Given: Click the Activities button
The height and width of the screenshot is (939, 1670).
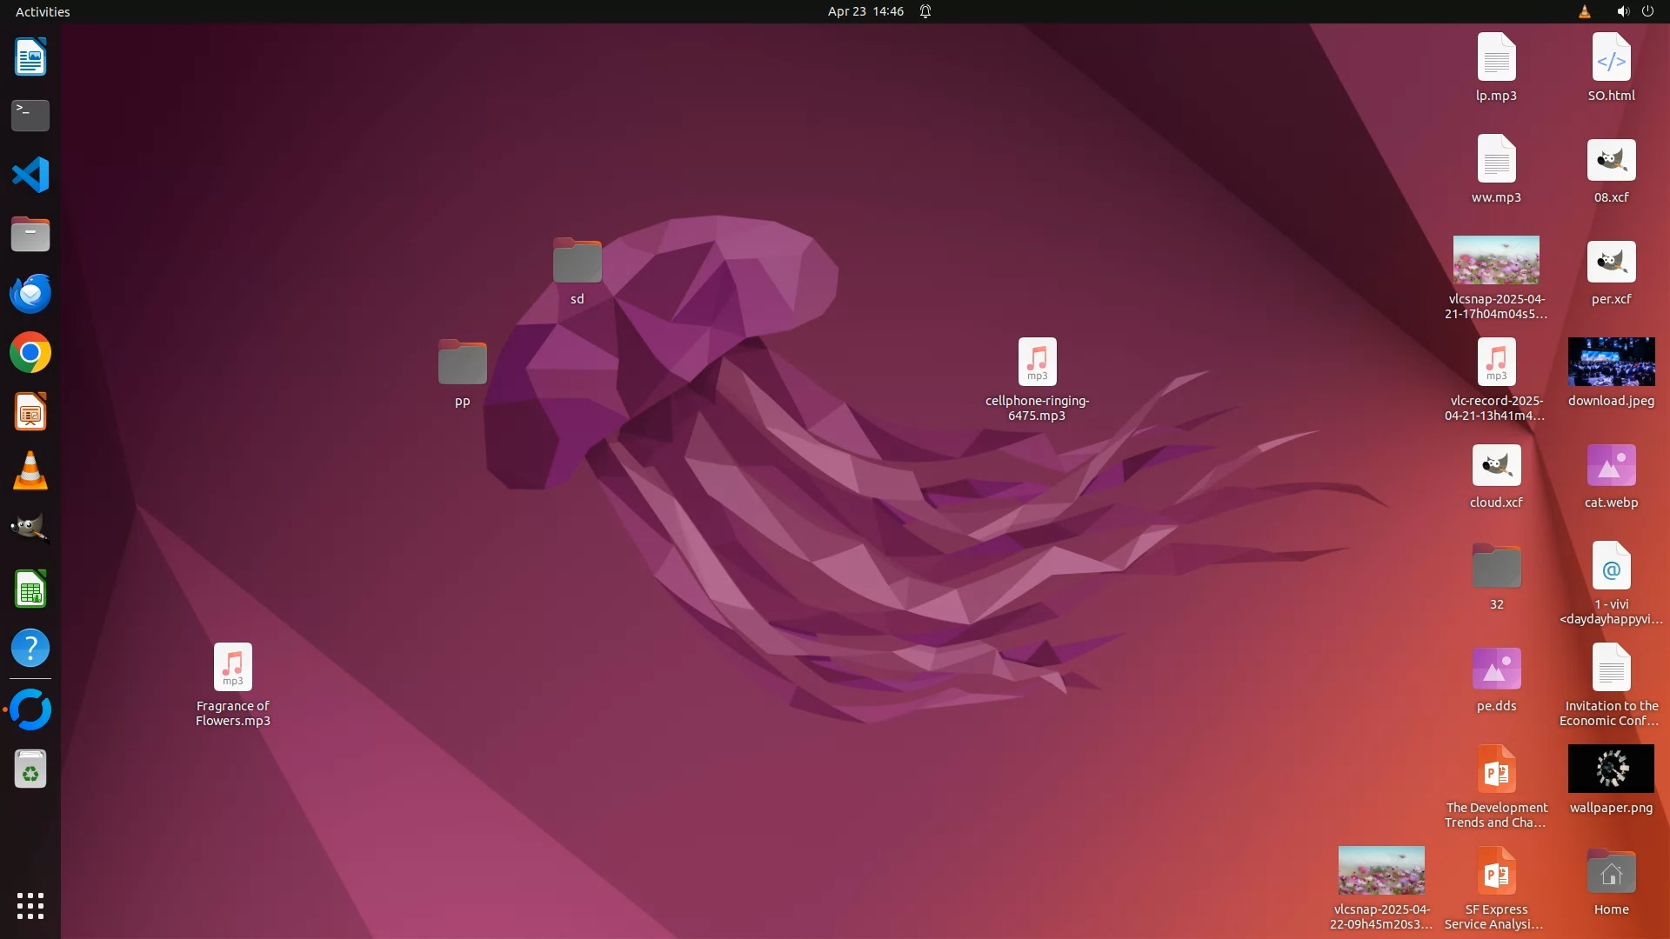Looking at the screenshot, I should [x=43, y=11].
